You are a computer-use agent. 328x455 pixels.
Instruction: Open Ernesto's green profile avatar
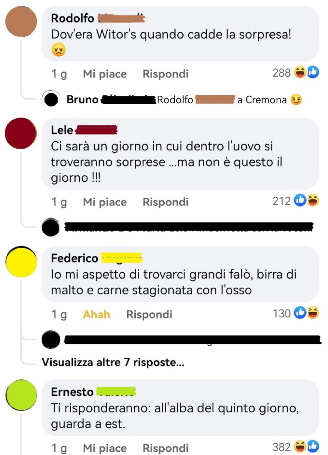(21, 395)
